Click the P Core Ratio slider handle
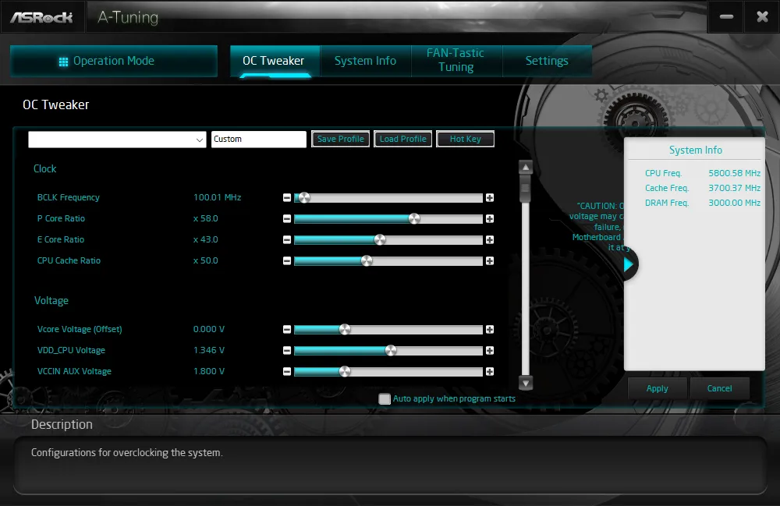This screenshot has width=780, height=506. 414,219
